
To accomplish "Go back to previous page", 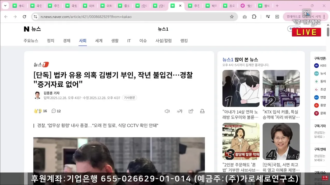I will tap(6, 17).
